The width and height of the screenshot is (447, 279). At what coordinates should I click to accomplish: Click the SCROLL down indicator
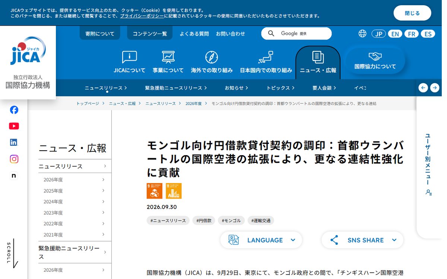click(x=12, y=253)
